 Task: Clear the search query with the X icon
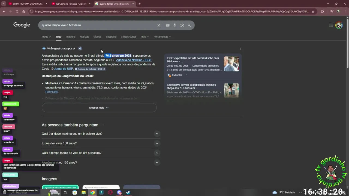pyautogui.click(x=159, y=25)
